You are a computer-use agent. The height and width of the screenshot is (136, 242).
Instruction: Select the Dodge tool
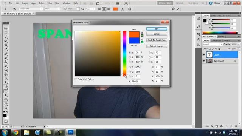tap(6, 82)
